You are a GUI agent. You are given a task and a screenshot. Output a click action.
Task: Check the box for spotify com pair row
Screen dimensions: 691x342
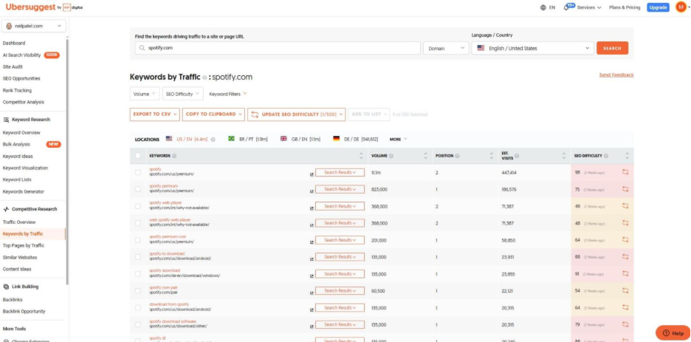(138, 290)
